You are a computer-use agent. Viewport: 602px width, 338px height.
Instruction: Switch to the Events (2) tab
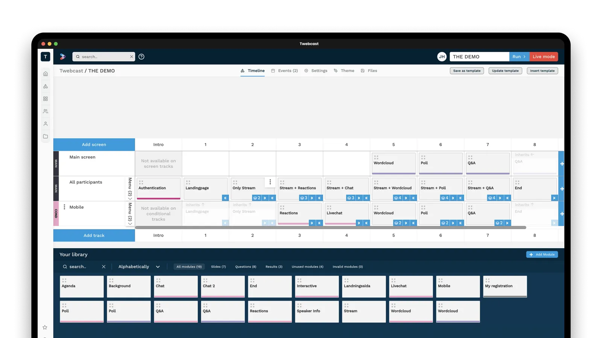pos(284,71)
